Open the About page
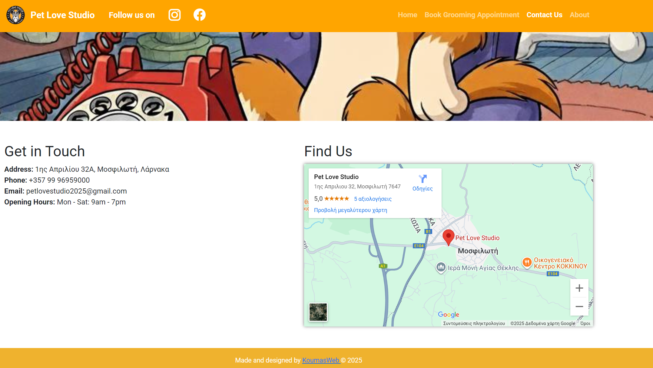The image size is (653, 368). [579, 15]
